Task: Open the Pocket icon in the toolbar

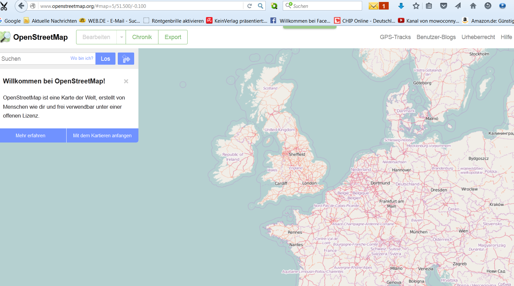Action: coord(443,6)
